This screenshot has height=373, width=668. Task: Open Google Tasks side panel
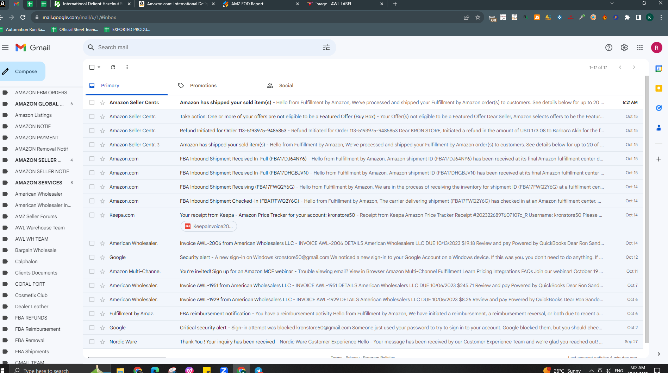click(x=659, y=108)
